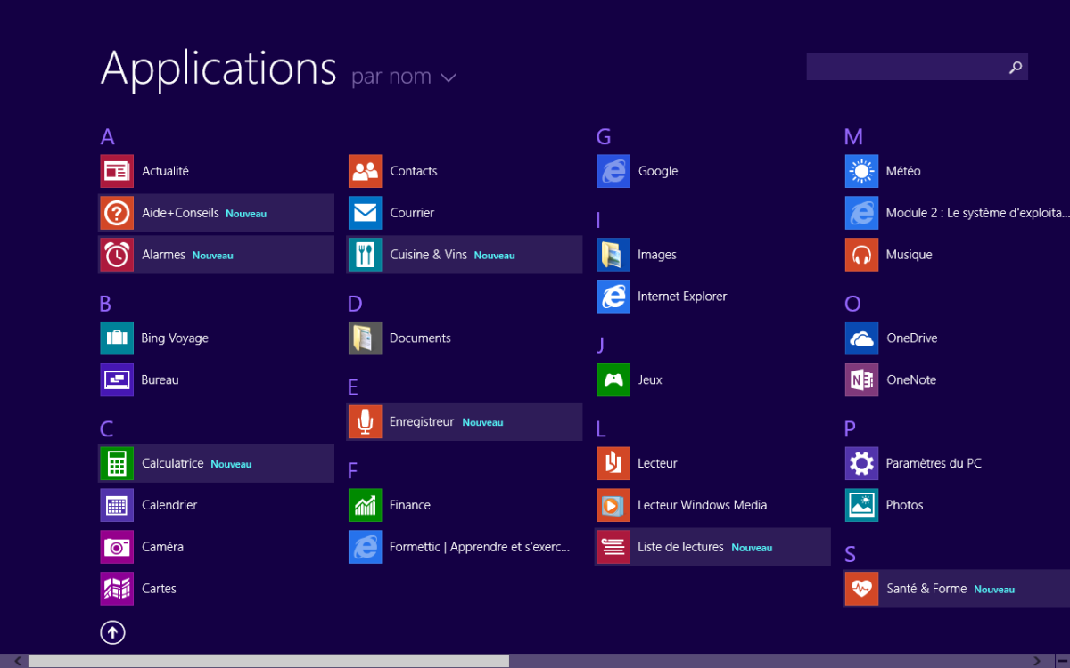The height and width of the screenshot is (668, 1070).
Task: Open Paramètres du PC gear icon
Action: click(x=861, y=464)
